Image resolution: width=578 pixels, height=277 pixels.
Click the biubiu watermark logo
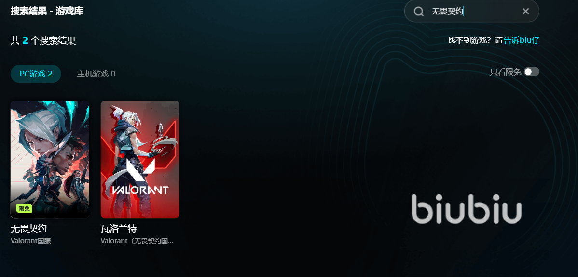tap(466, 209)
